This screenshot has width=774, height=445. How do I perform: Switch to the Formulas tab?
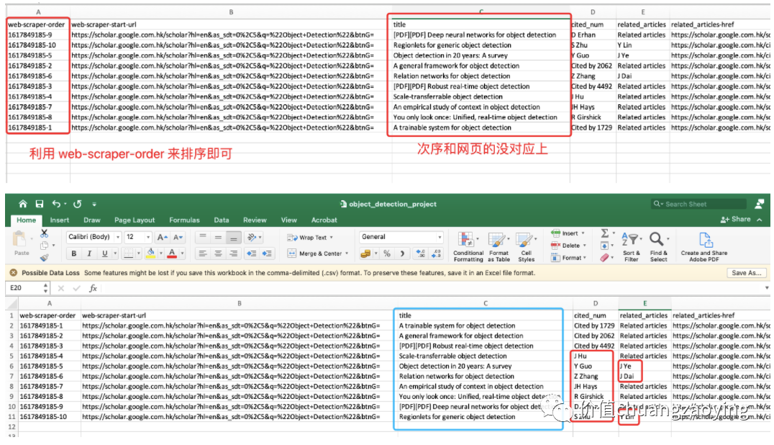184,220
